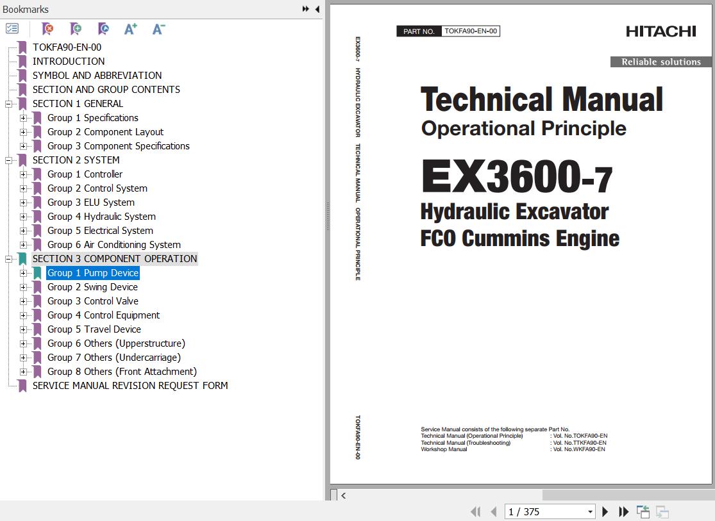Expand Group 4 Control Equipment bookmark
Viewport: 715px width, 521px height.
pos(23,315)
